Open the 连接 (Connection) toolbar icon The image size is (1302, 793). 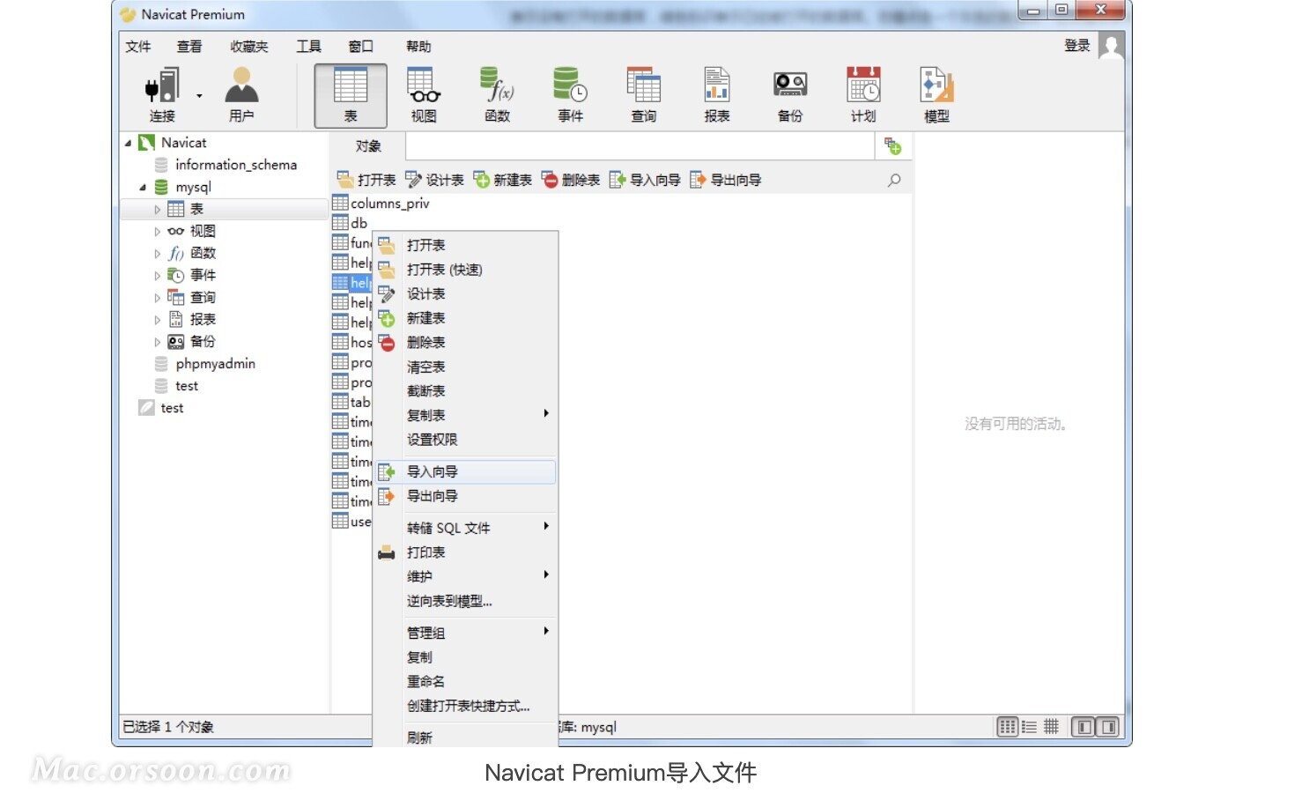click(x=162, y=94)
